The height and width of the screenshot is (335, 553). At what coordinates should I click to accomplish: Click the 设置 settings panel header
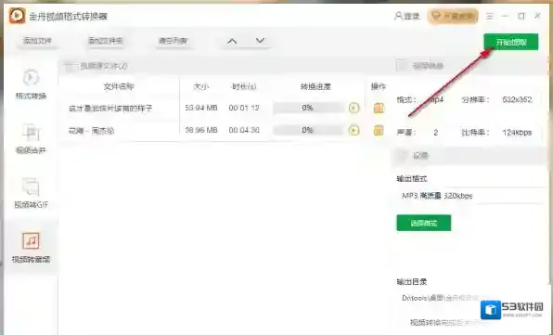click(x=470, y=156)
